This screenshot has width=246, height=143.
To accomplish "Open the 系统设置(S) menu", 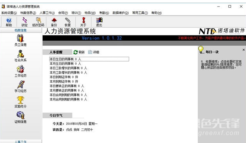I will 9,13.
